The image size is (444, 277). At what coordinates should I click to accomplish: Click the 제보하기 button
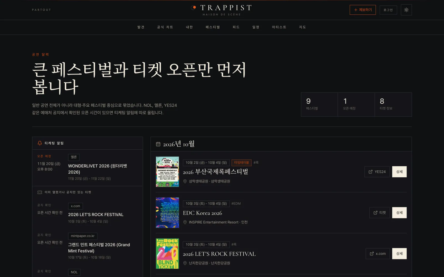click(x=363, y=10)
